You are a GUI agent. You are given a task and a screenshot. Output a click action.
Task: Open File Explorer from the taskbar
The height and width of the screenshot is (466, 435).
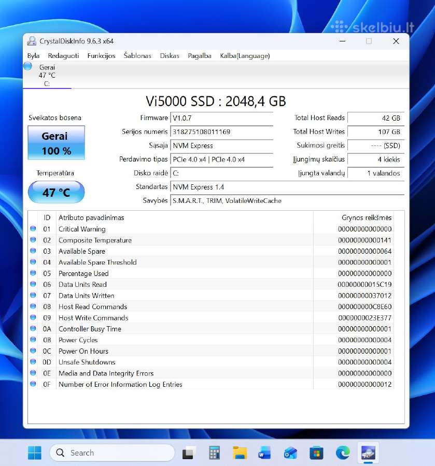[x=240, y=453]
